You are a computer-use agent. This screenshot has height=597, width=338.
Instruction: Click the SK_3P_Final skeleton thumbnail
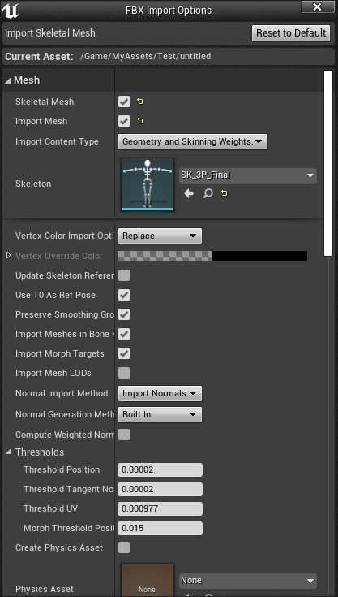(148, 184)
